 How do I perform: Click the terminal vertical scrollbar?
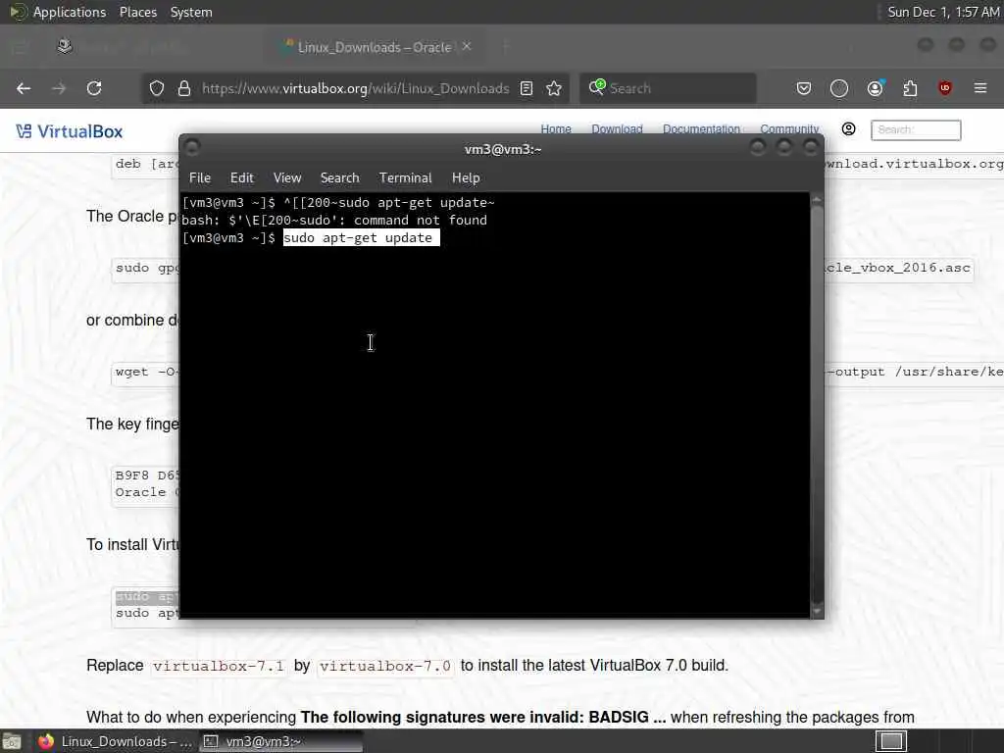(x=817, y=405)
